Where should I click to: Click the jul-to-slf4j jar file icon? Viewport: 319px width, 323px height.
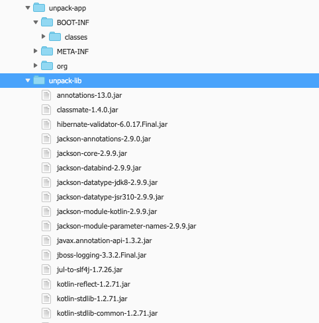tap(46, 269)
